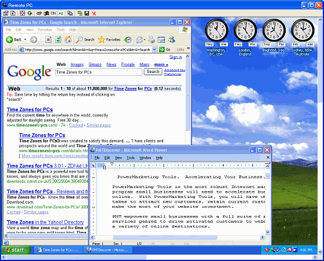The image size is (324, 261).
Task: Click the color settings icon in Remote PC toolbar
Action: click(46, 13)
